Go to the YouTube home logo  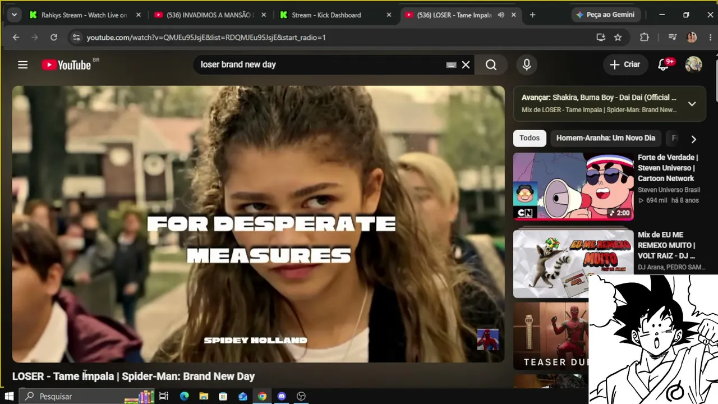pos(66,65)
